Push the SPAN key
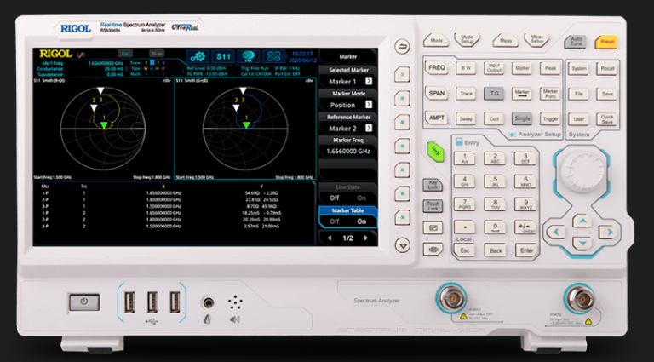 click(436, 93)
